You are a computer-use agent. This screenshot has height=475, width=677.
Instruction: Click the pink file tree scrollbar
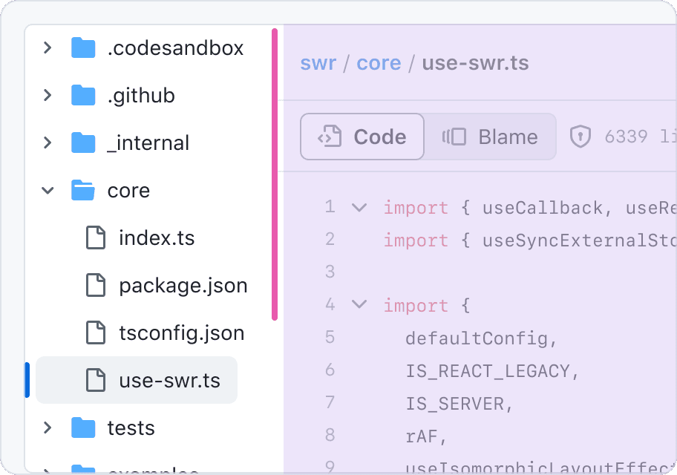point(275,174)
